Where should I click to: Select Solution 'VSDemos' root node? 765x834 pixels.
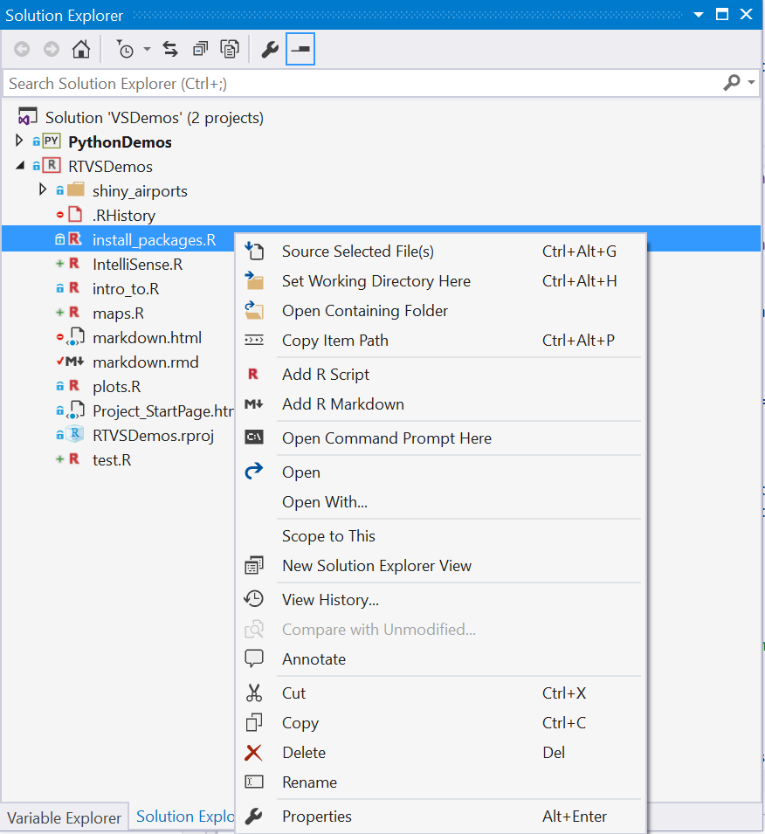(155, 118)
